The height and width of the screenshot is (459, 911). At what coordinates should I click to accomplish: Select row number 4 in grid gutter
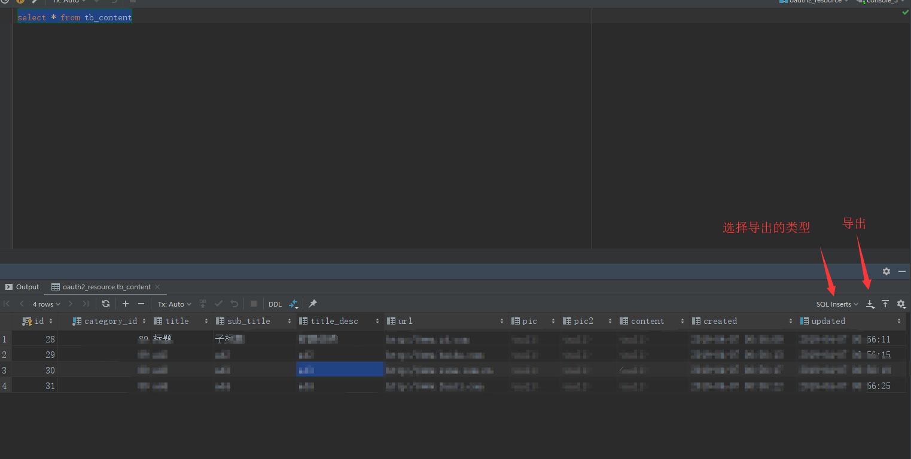point(5,385)
